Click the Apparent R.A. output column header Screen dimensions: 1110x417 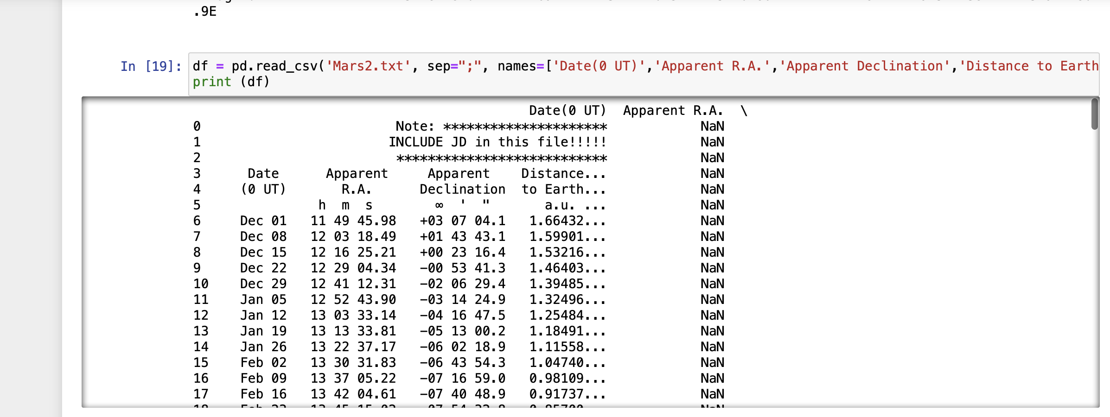[x=672, y=110]
